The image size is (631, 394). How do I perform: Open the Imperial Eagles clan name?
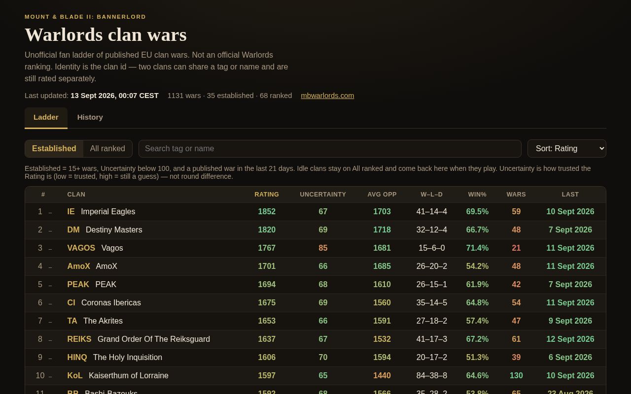coord(108,212)
